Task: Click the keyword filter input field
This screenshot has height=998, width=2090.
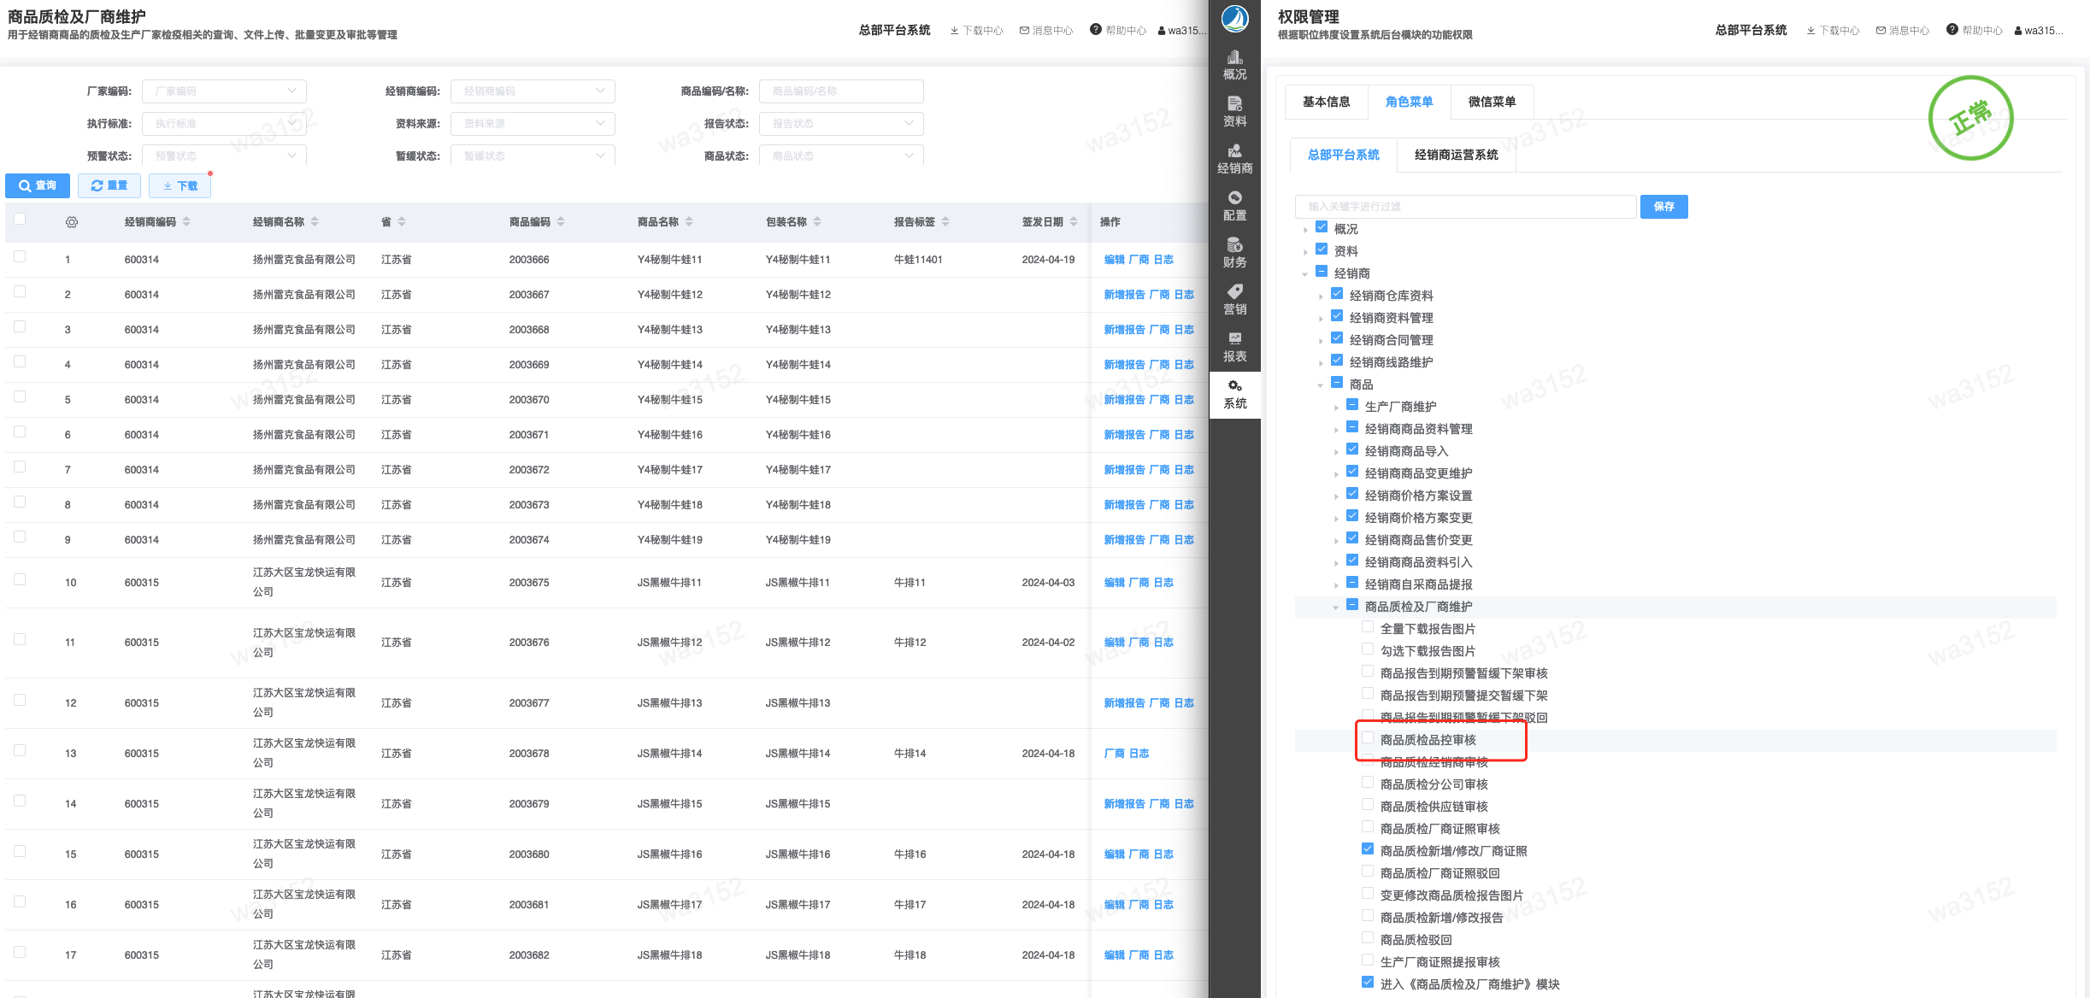Action: click(x=1465, y=207)
